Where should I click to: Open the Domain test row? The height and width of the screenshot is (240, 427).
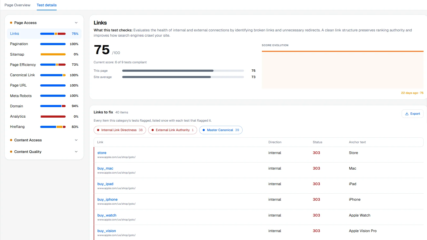(44, 106)
